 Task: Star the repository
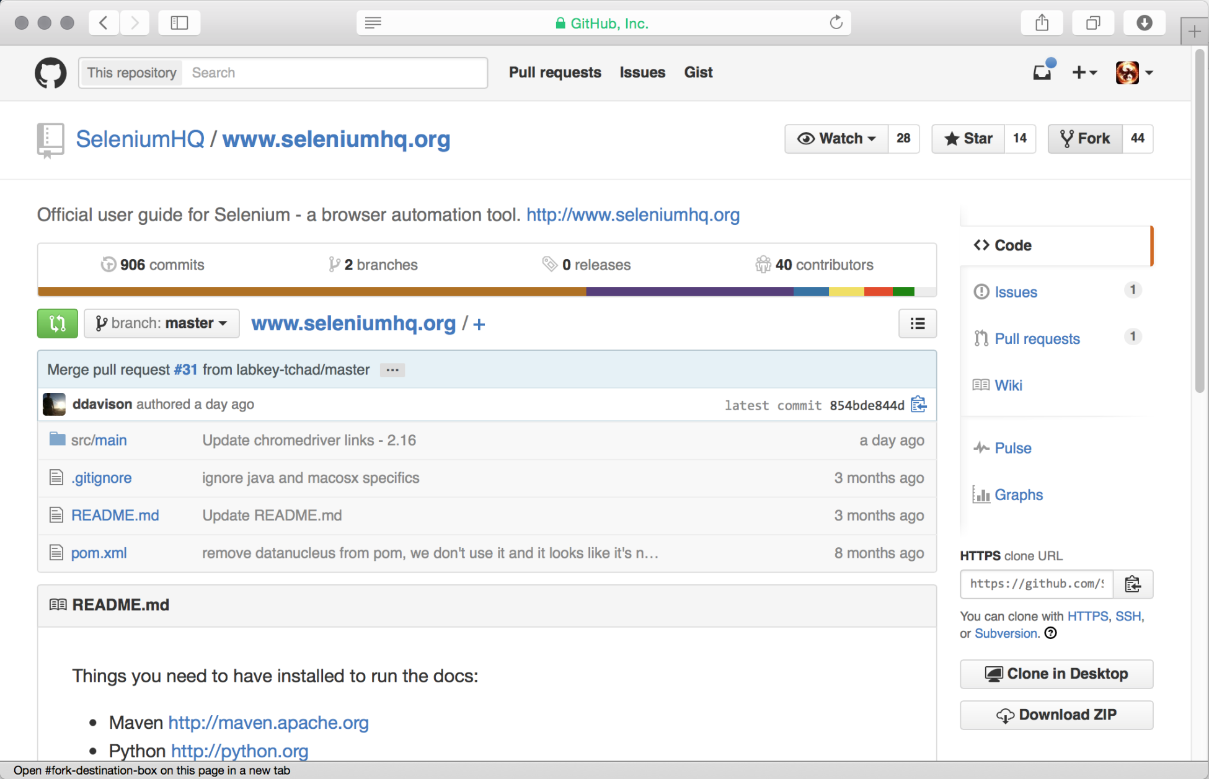tap(968, 138)
